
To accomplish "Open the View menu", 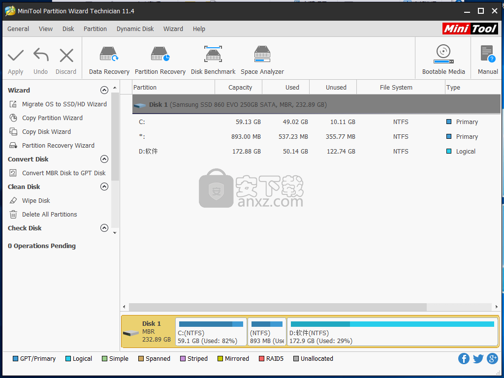I will tap(46, 29).
